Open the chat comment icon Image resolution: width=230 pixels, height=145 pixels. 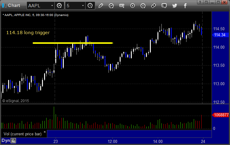tap(164, 6)
